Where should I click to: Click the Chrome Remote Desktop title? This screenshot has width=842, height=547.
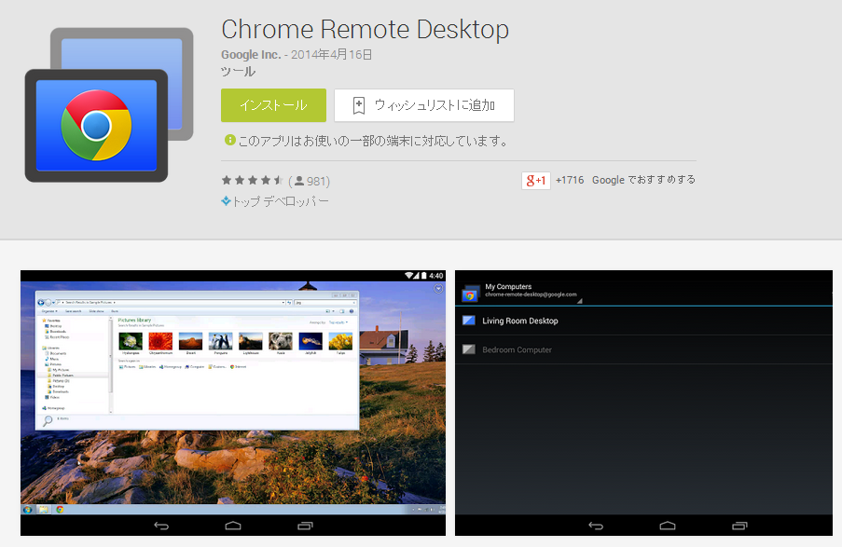[366, 30]
